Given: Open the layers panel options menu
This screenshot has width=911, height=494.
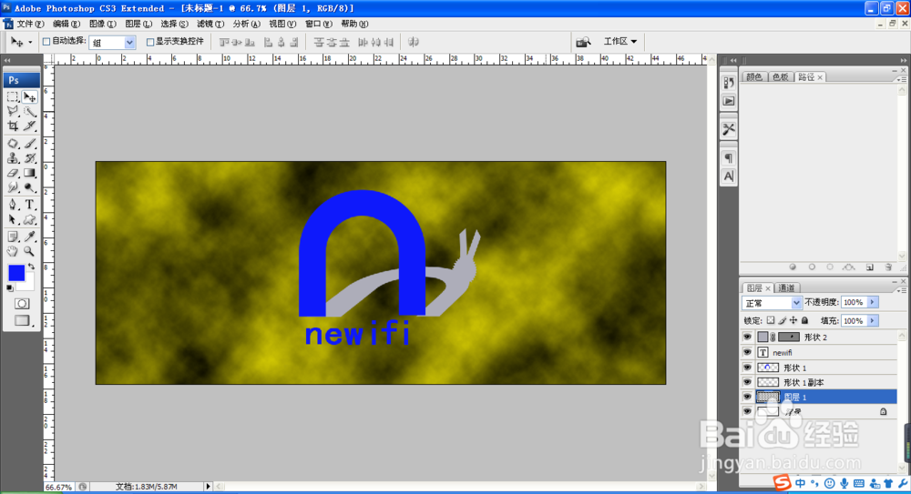Looking at the screenshot, I should [902, 289].
